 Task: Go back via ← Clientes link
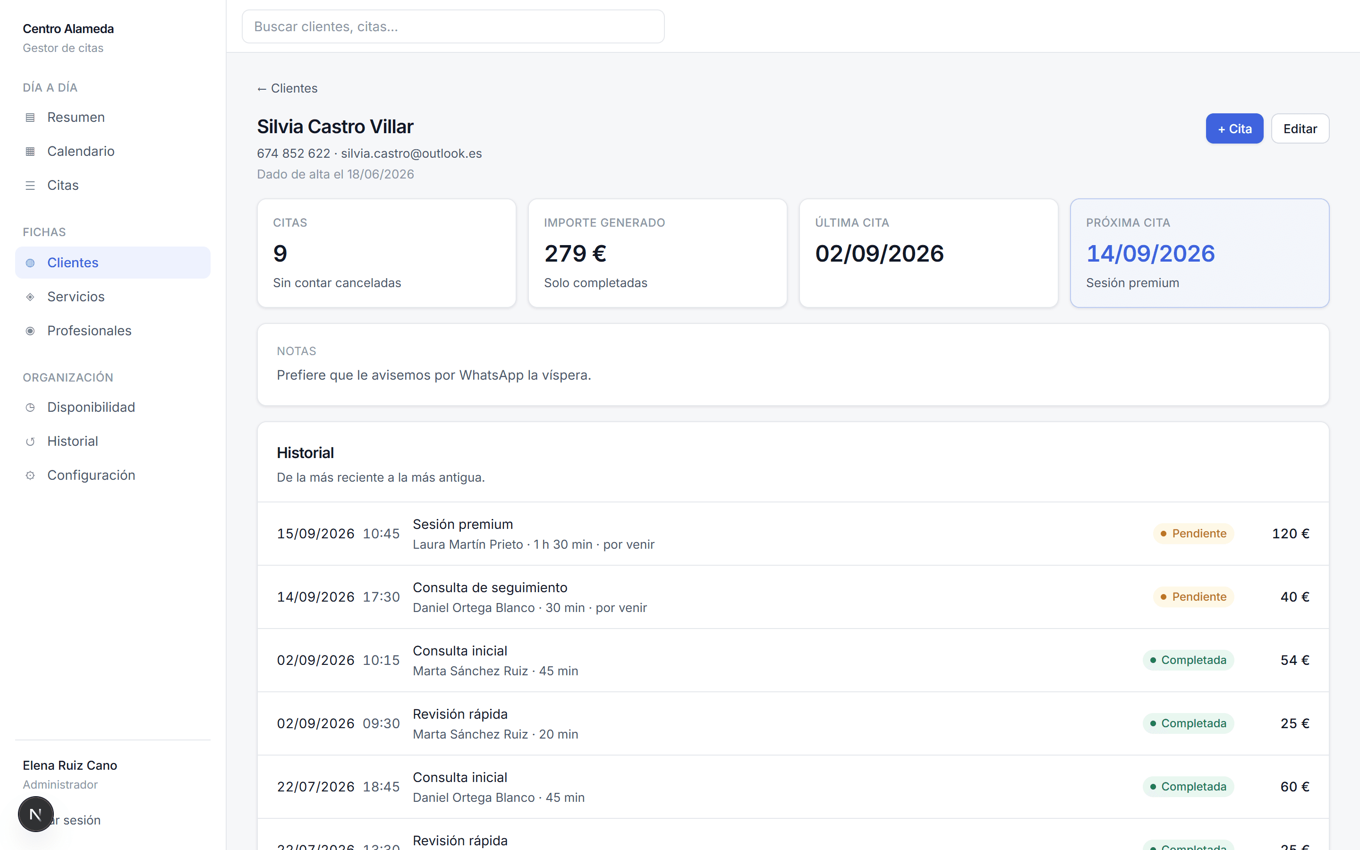(287, 88)
